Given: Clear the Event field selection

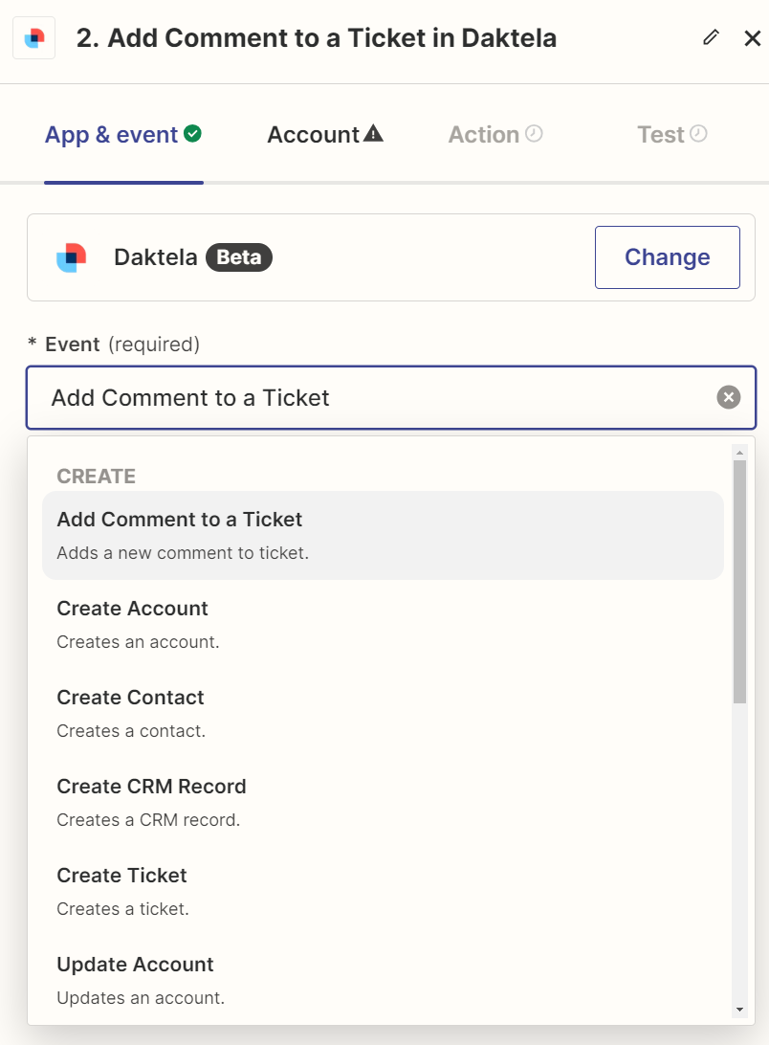Looking at the screenshot, I should click(x=729, y=397).
